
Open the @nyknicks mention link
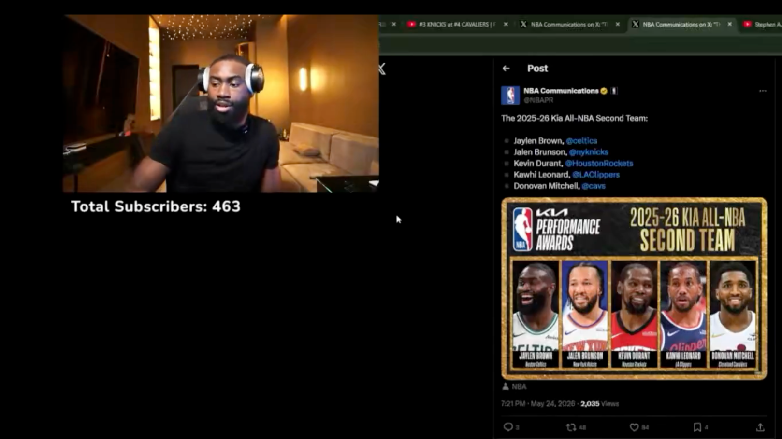[589, 152]
